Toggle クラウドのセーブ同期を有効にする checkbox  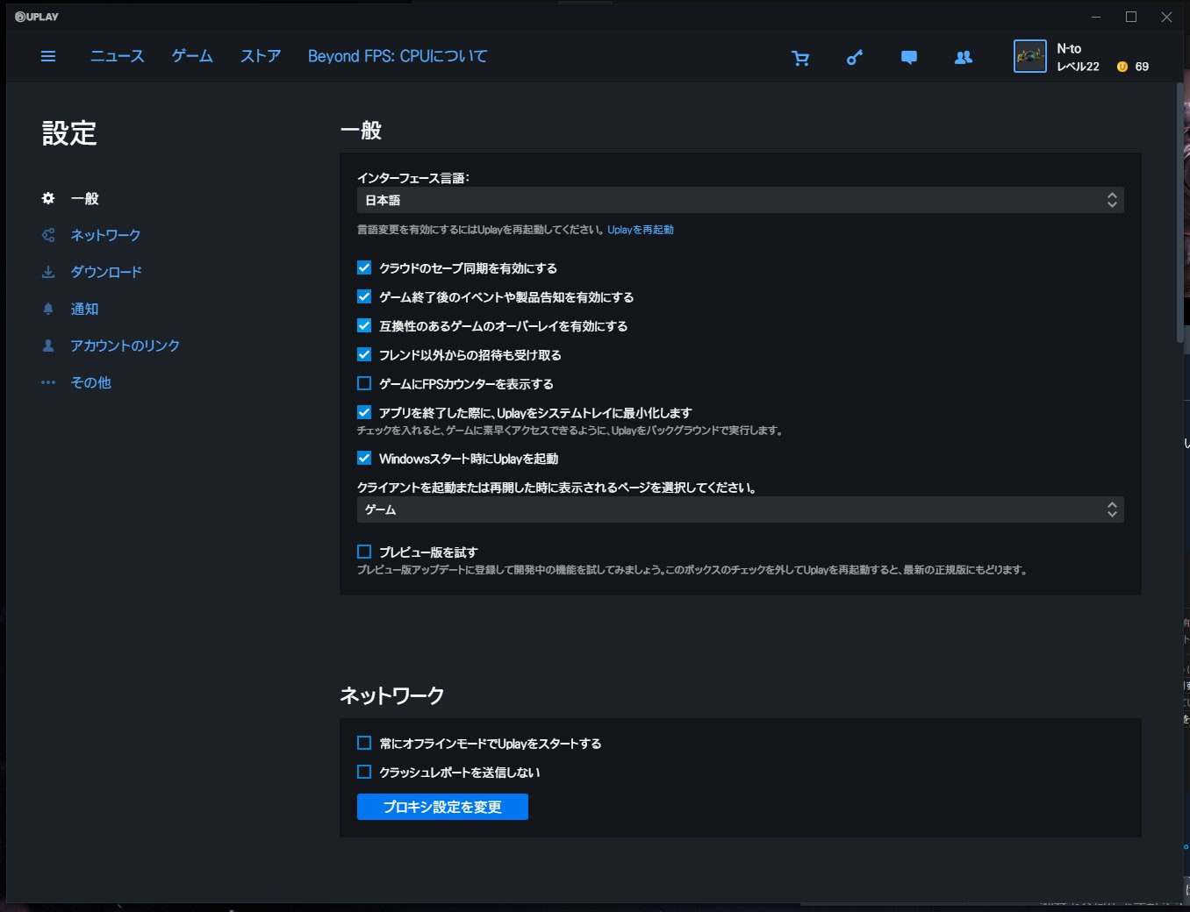tap(364, 267)
